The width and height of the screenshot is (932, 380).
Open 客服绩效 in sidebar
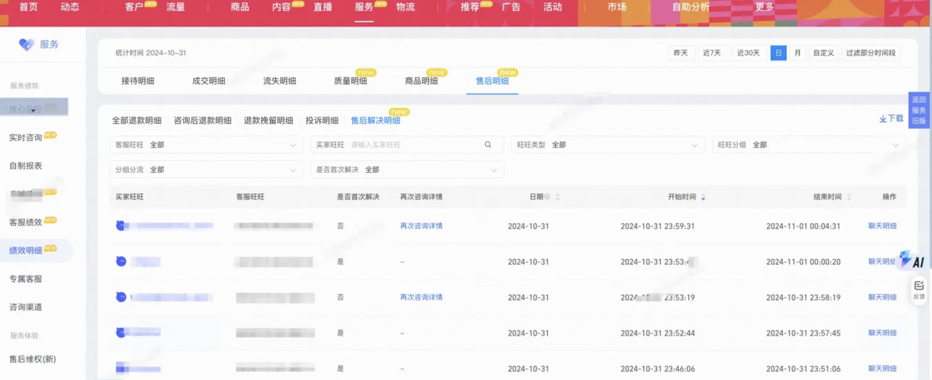tap(25, 222)
